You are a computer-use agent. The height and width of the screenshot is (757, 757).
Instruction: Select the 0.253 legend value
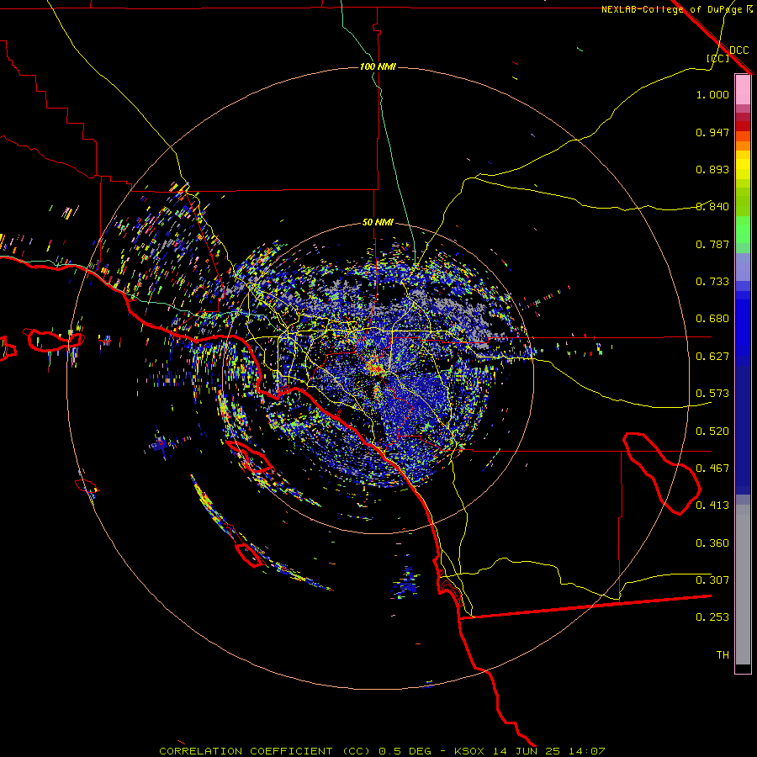712,617
